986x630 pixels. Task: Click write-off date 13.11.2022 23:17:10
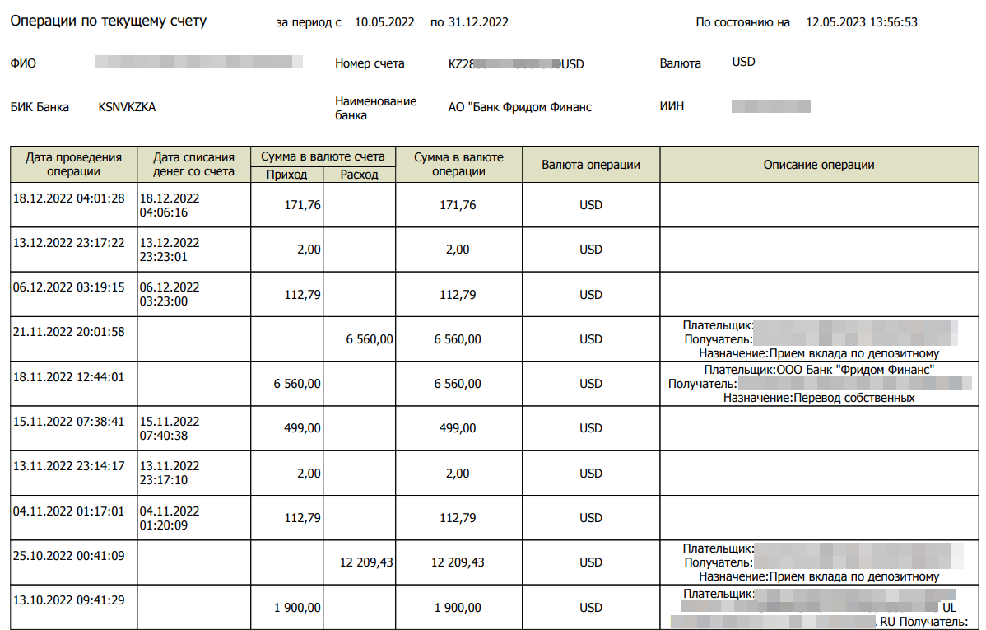(170, 474)
